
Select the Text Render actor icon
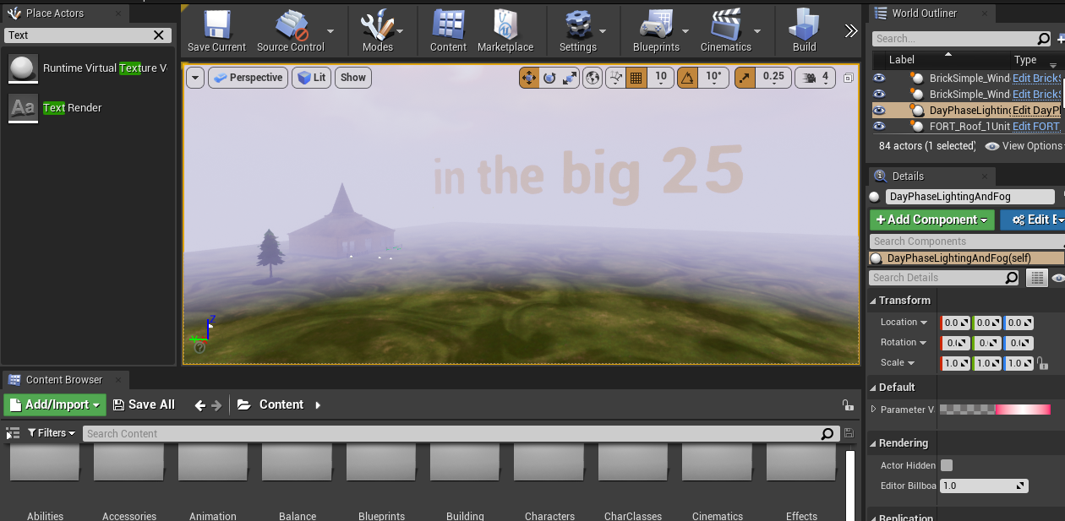pyautogui.click(x=23, y=108)
